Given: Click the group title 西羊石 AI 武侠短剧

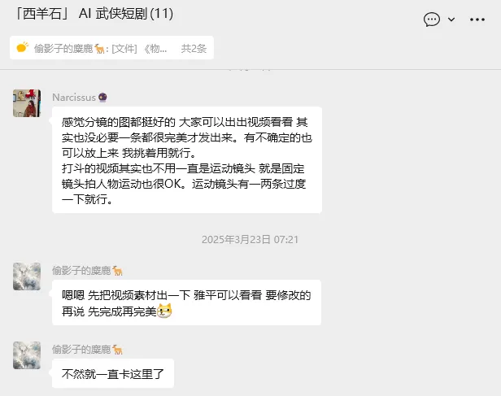Looking at the screenshot, I should (94, 14).
